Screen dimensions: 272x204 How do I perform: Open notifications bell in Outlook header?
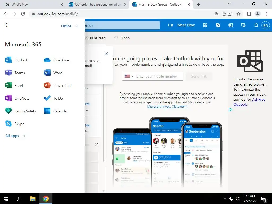(x=256, y=25)
